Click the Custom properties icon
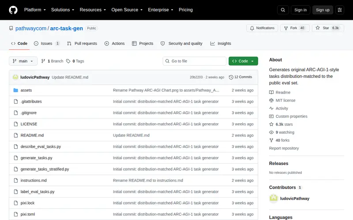 click(x=271, y=116)
